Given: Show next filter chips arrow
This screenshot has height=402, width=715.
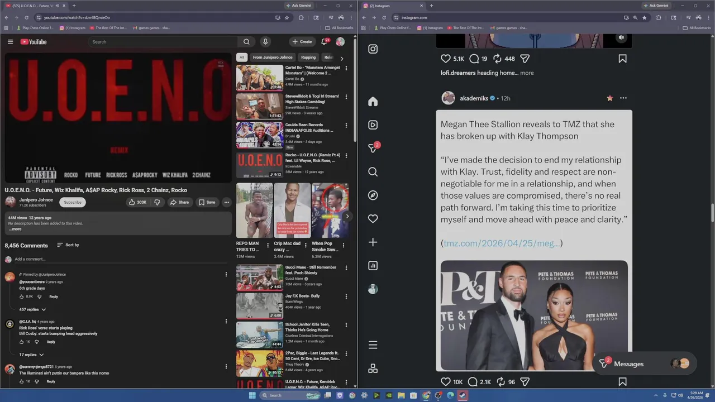Looking at the screenshot, I should coord(342,58).
